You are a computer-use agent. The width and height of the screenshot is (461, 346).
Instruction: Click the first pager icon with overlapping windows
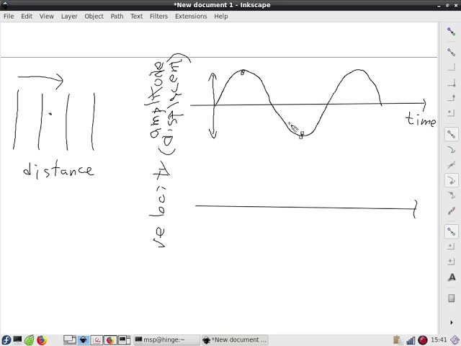[x=70, y=340]
